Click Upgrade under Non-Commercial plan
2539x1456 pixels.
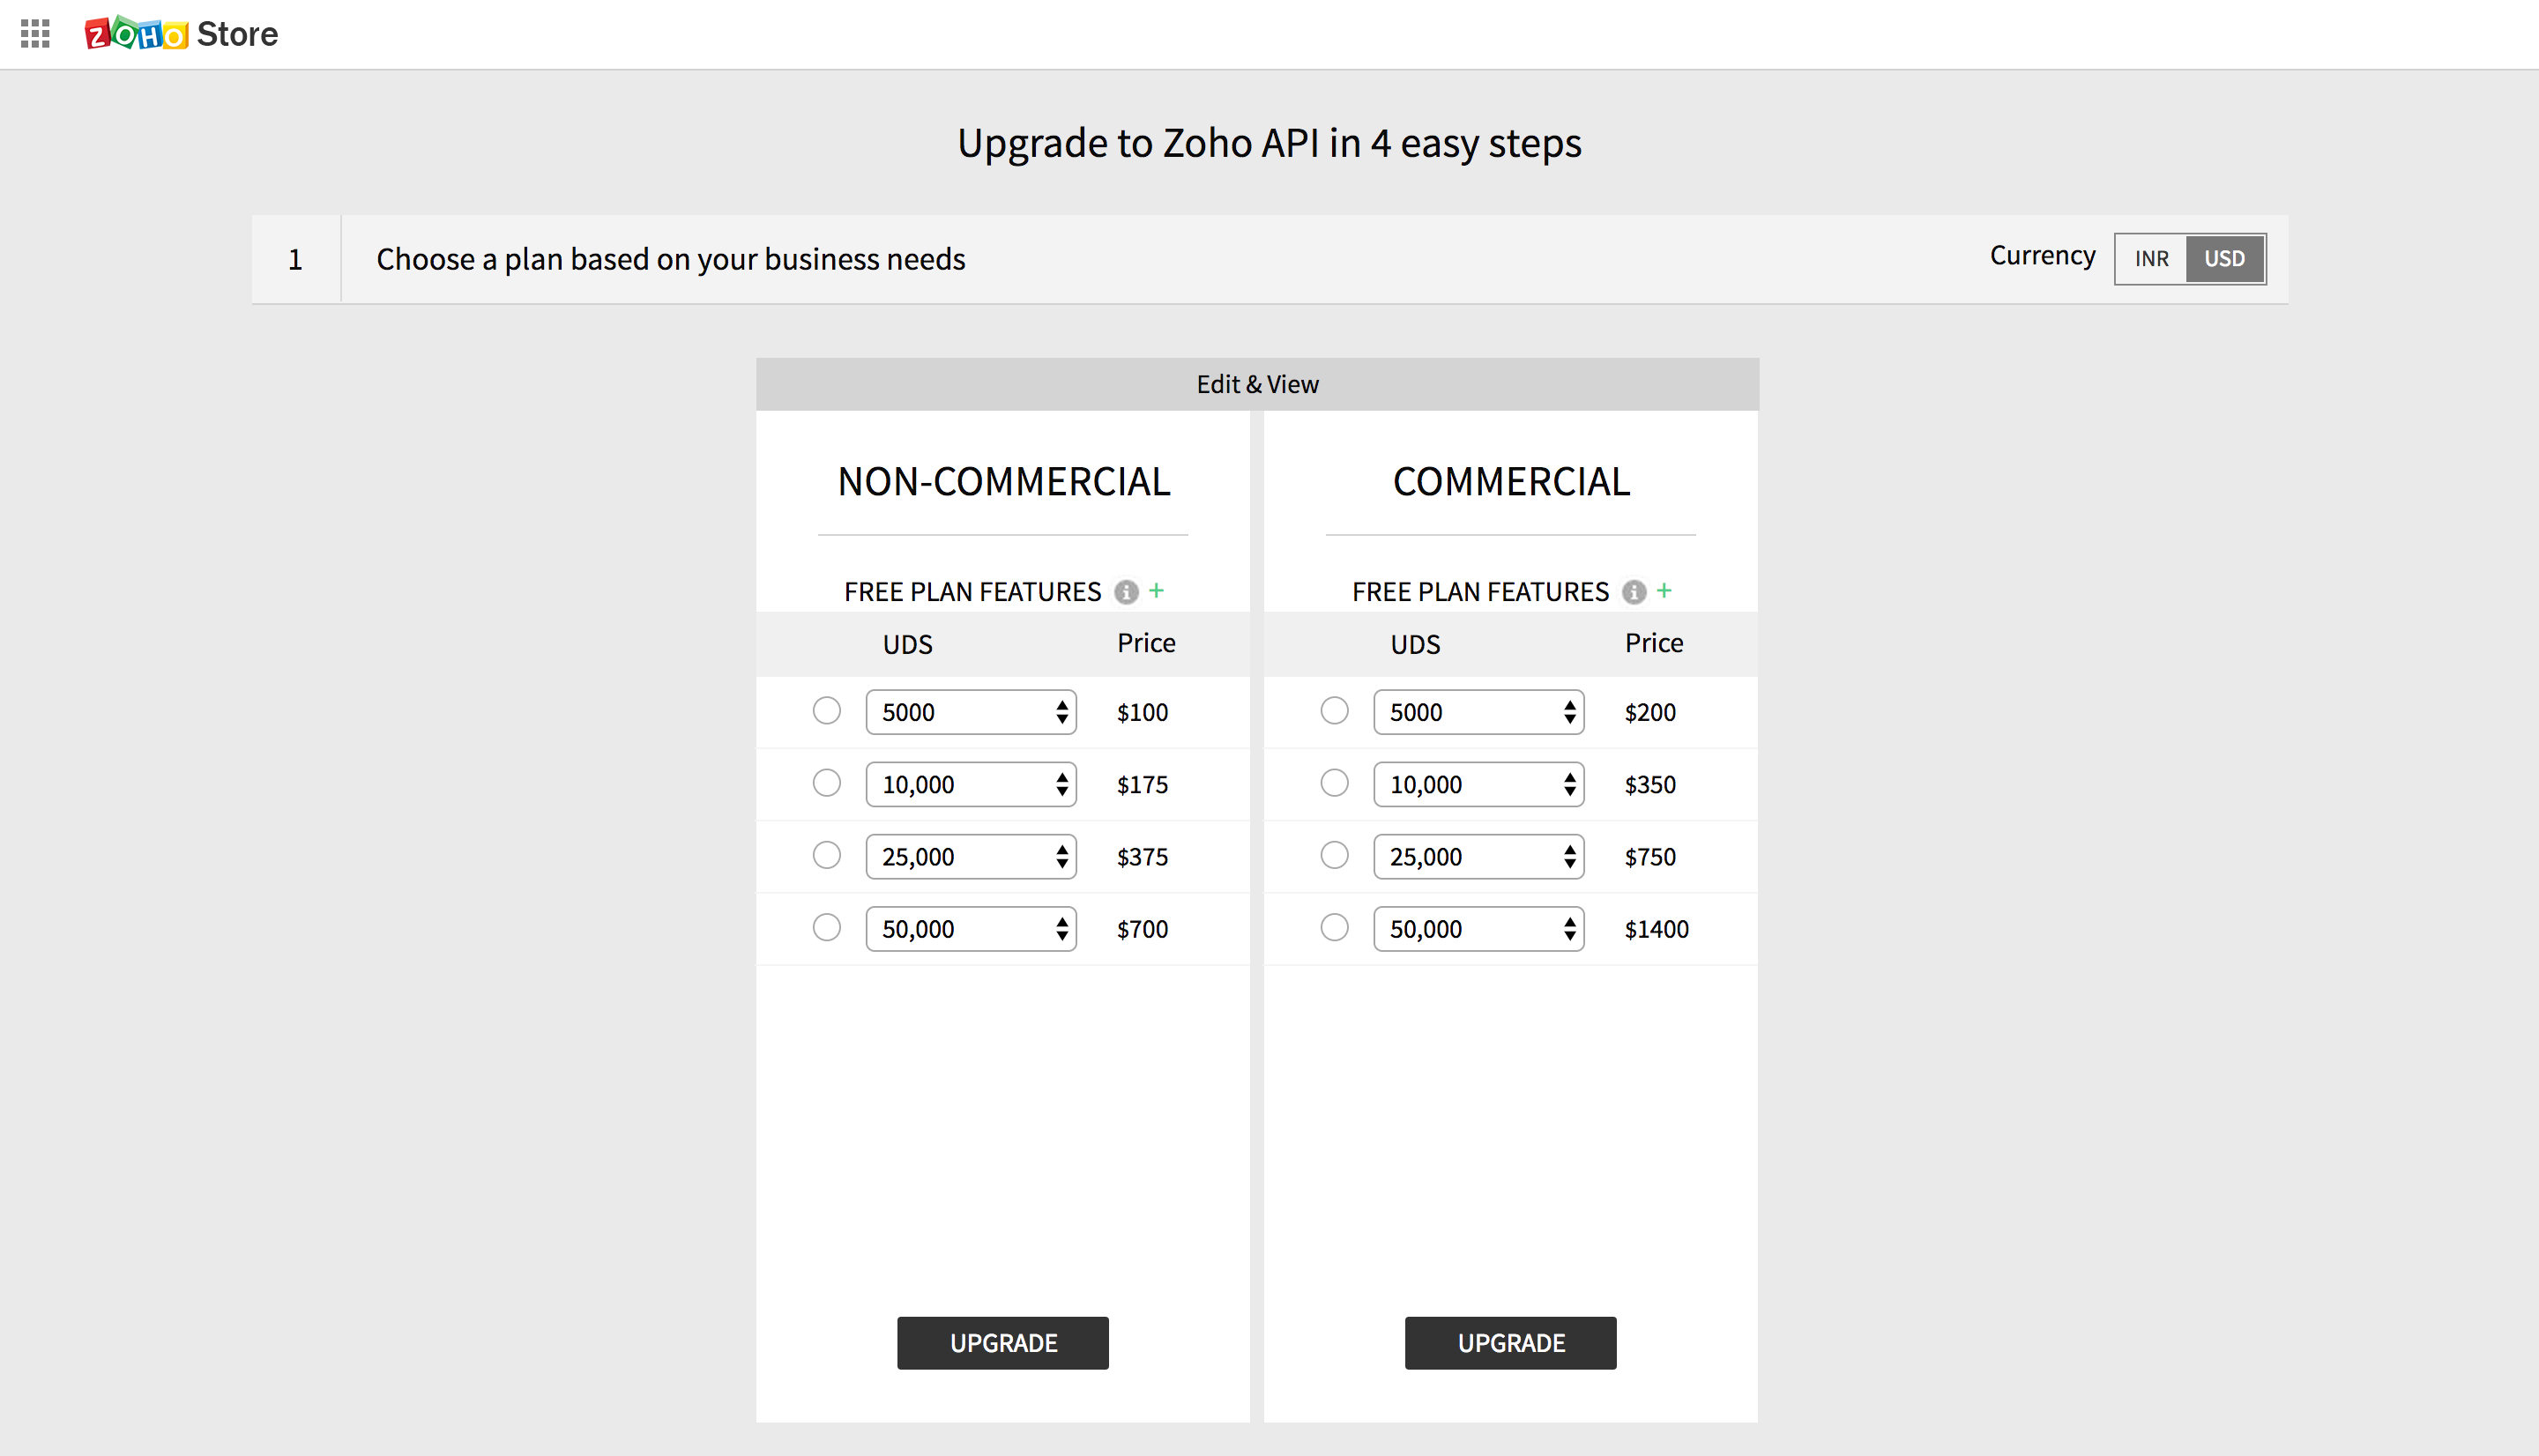click(1003, 1343)
